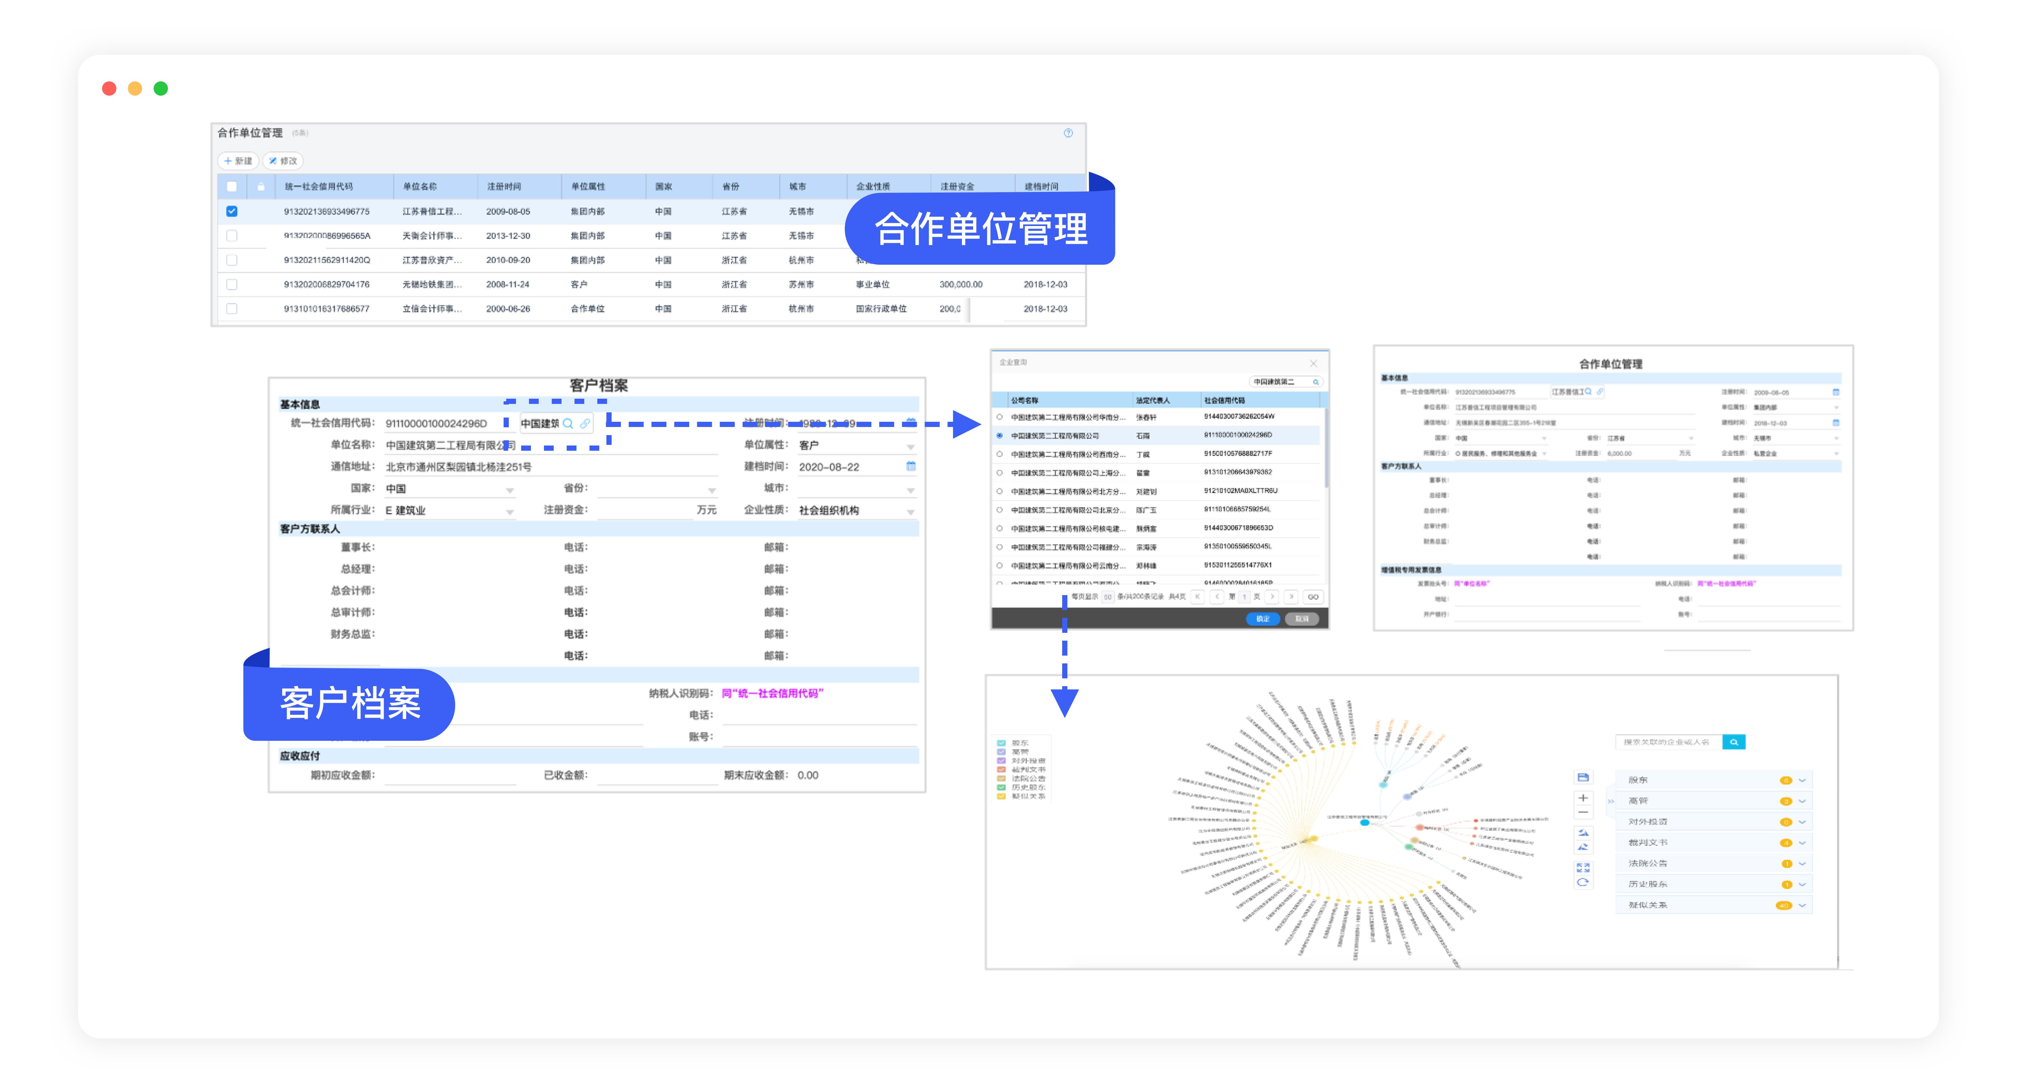
Task: Click the lock column icon in the table header
Action: (x=261, y=186)
